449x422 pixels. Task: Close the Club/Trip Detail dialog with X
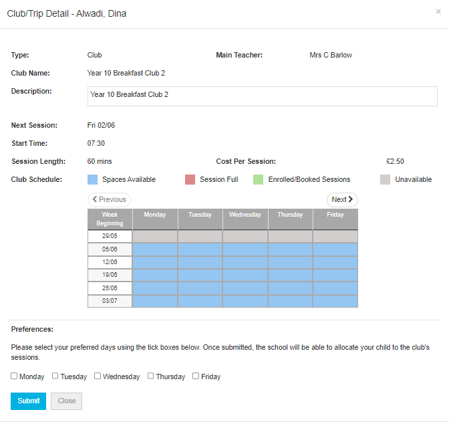coord(438,11)
